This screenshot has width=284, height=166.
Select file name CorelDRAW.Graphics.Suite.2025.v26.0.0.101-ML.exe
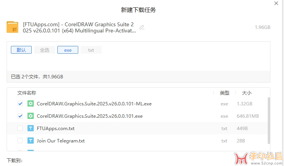(94, 104)
